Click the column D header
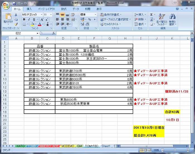This screenshot has height=154, width=195. (63, 38)
